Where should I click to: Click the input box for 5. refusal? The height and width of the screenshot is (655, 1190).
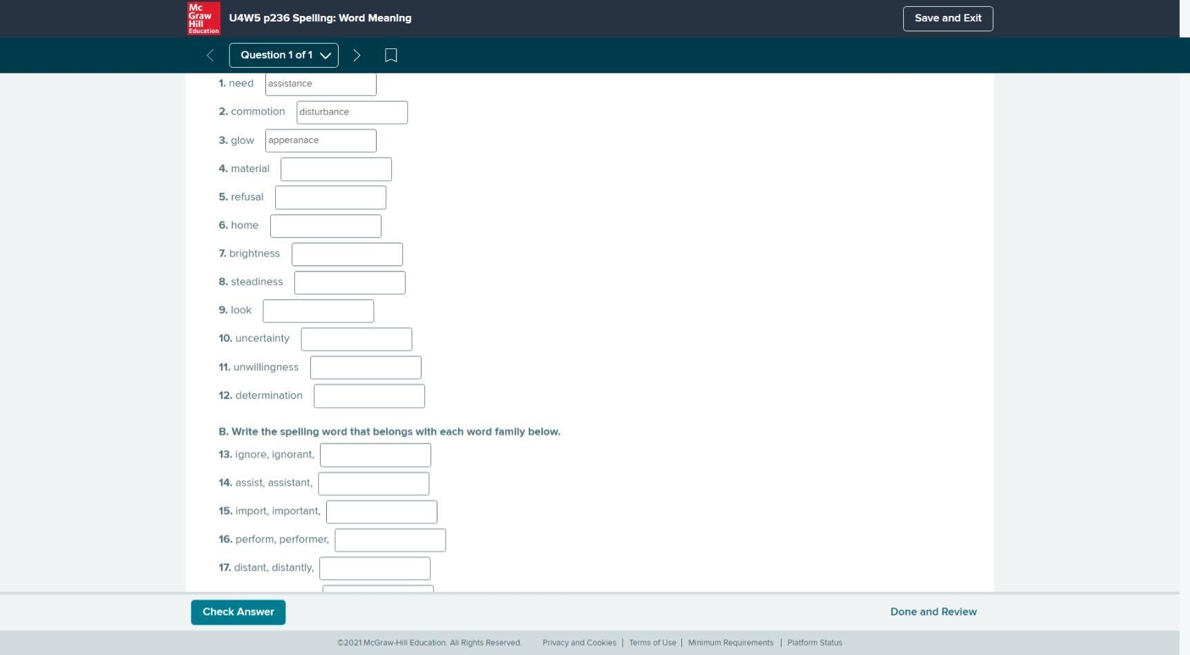(x=330, y=198)
